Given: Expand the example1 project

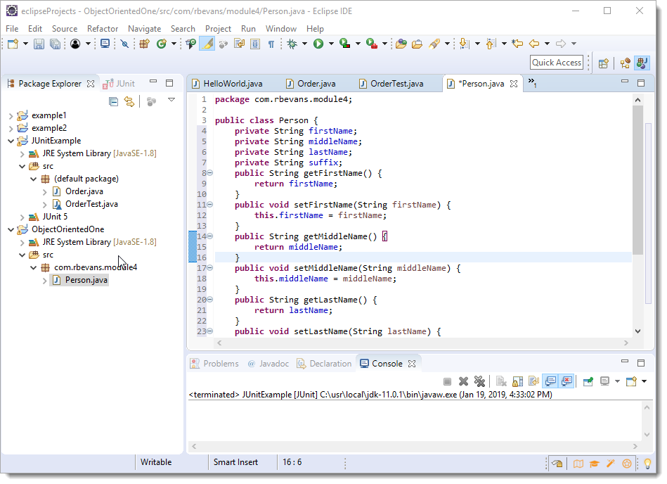Looking at the screenshot, I should 11,116.
